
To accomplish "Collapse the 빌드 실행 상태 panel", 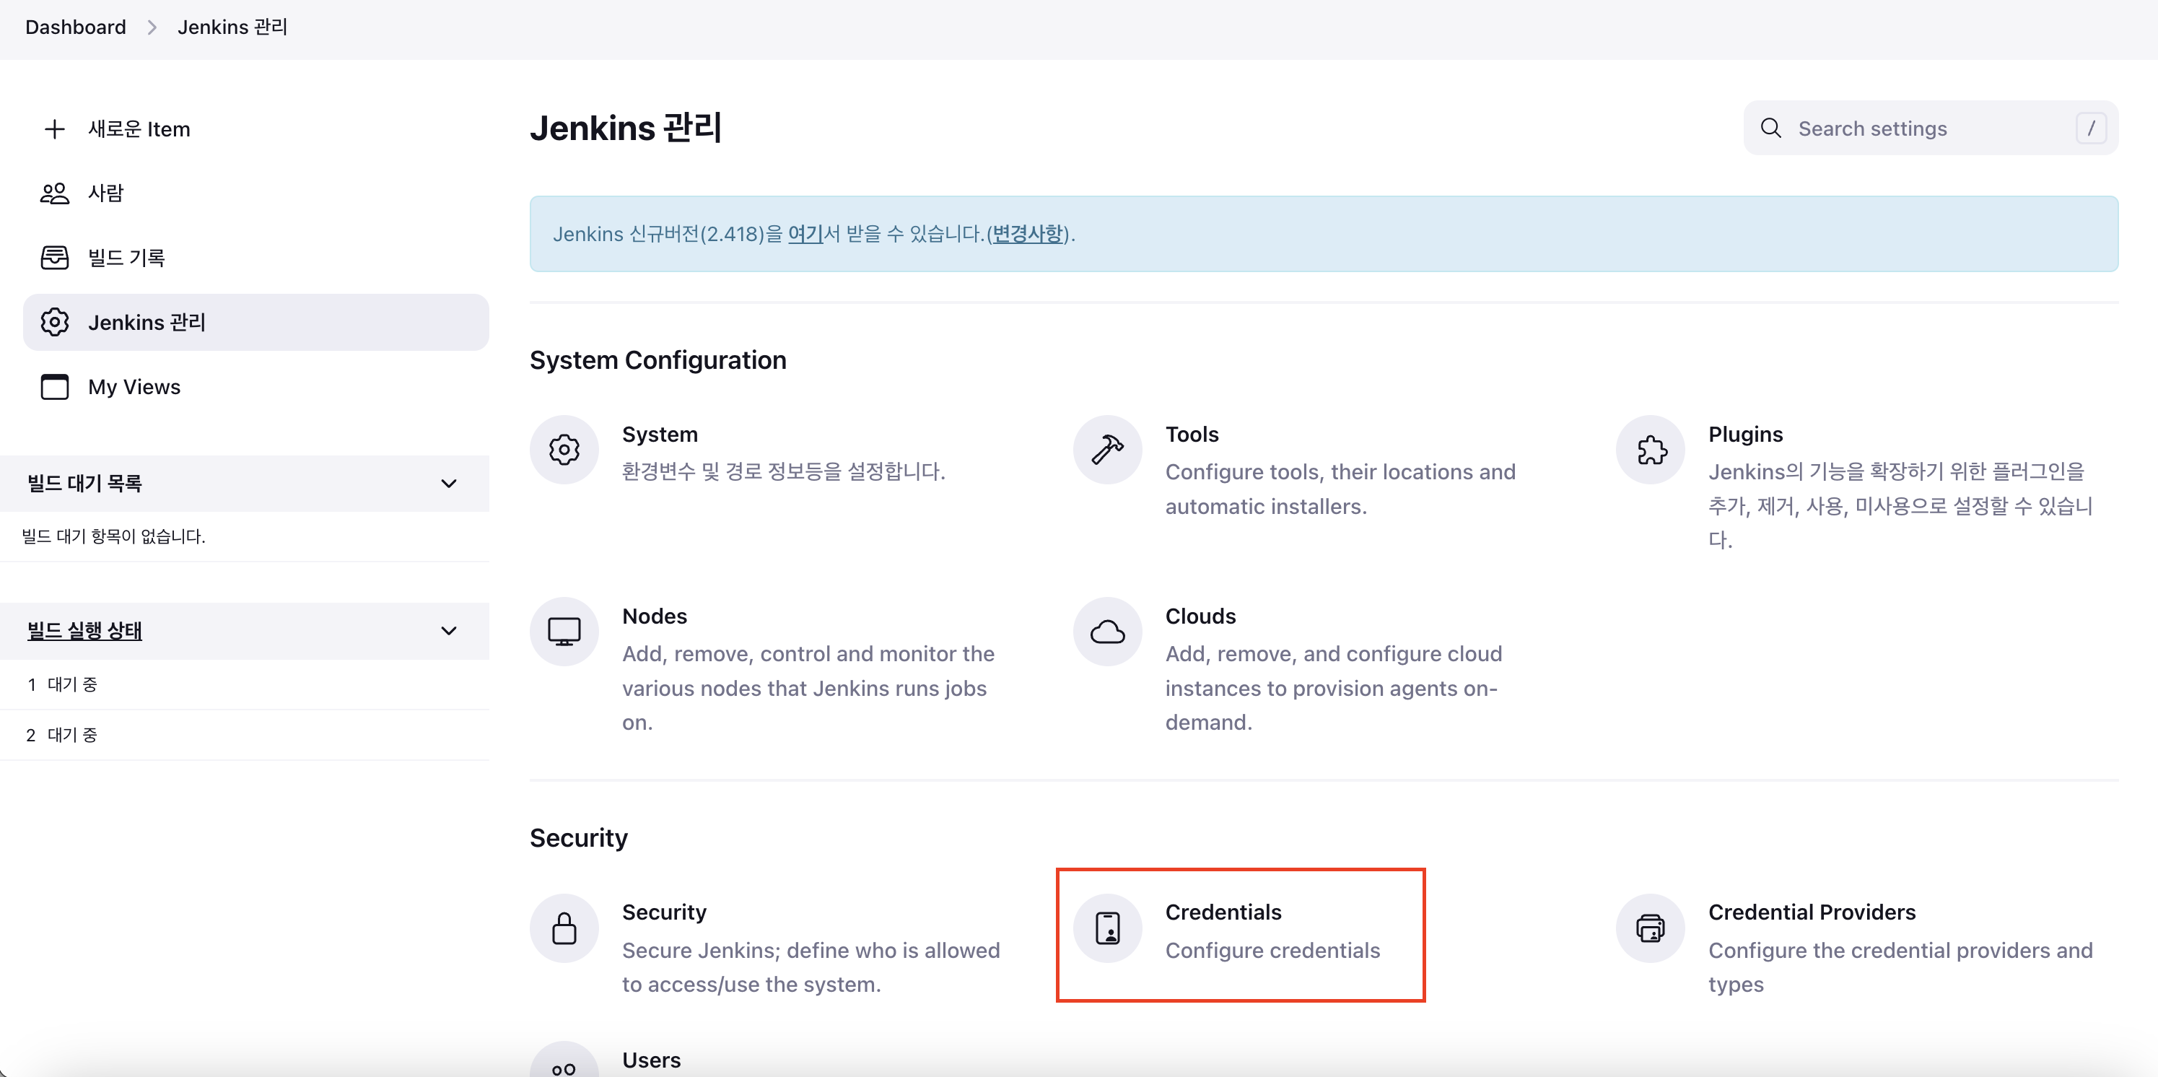I will pyautogui.click(x=448, y=631).
